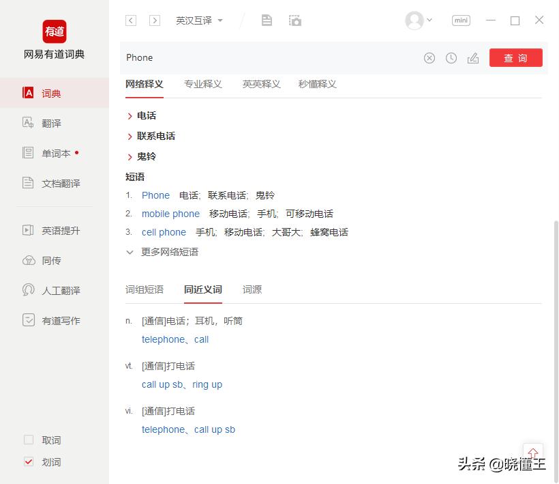Open the user account avatar

click(414, 20)
